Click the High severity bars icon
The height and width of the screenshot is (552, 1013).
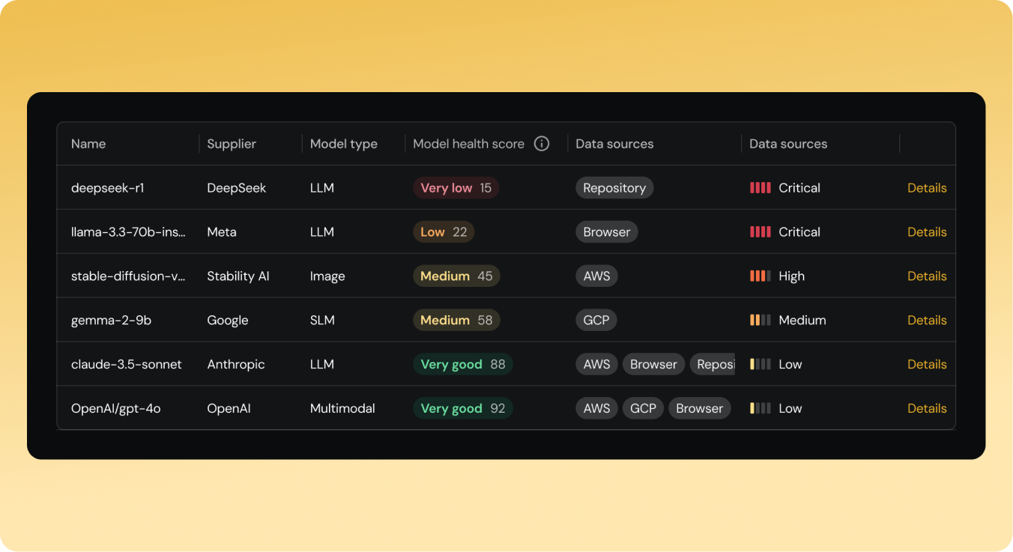[760, 276]
